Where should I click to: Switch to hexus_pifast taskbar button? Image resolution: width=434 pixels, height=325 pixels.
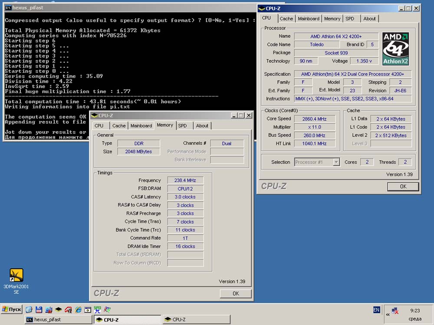(x=59, y=319)
